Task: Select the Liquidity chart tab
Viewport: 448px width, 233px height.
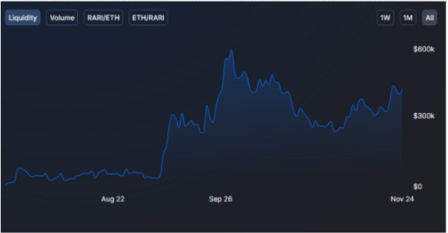Action: (x=22, y=18)
